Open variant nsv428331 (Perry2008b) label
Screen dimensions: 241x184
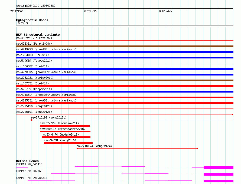[x=34, y=44]
